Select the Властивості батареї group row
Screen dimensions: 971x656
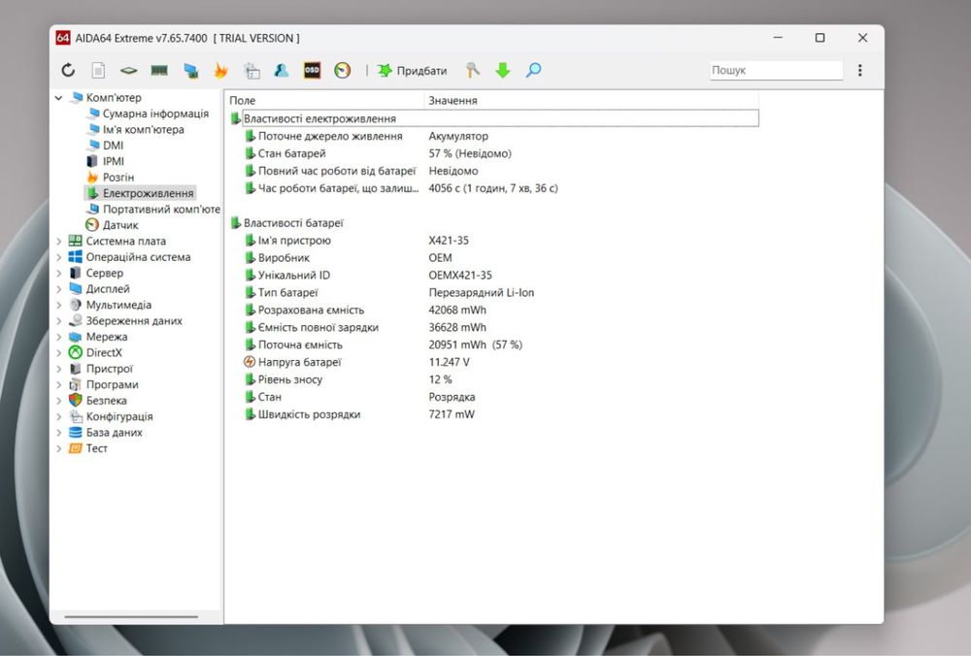(493, 223)
